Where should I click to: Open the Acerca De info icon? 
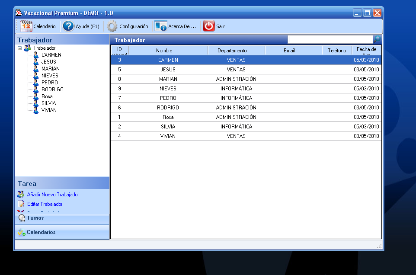click(x=161, y=26)
